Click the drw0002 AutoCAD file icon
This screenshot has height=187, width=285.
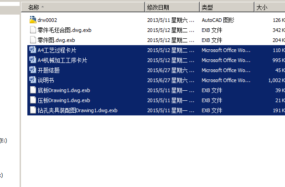pyautogui.click(x=33, y=20)
